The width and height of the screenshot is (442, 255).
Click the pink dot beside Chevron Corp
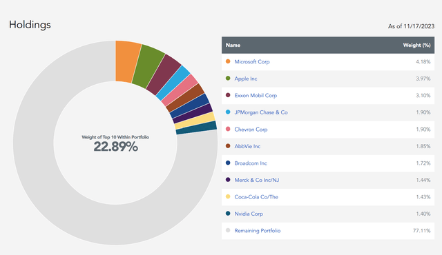pyautogui.click(x=228, y=129)
